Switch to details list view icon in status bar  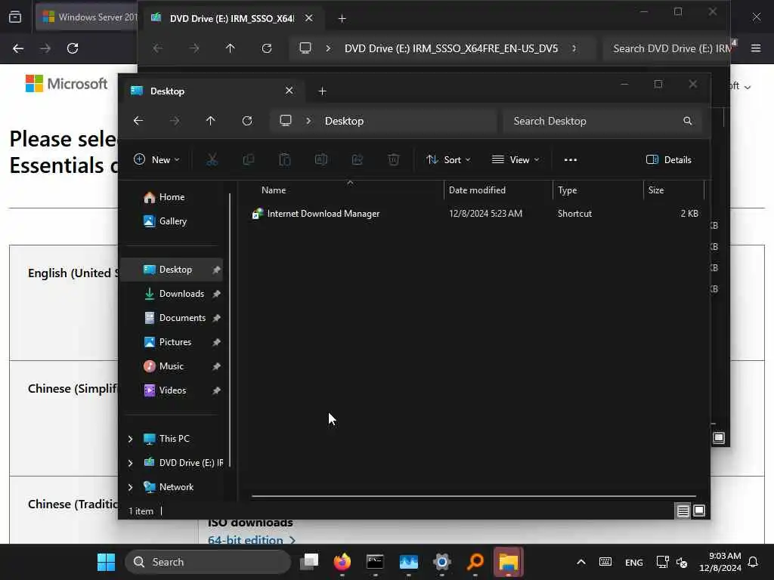tap(683, 511)
